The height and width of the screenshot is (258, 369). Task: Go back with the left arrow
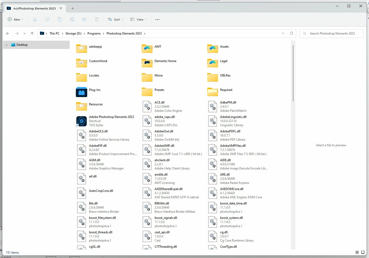(8, 33)
